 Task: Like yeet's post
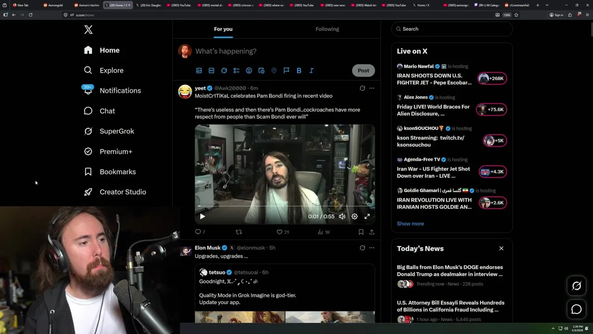point(282,232)
